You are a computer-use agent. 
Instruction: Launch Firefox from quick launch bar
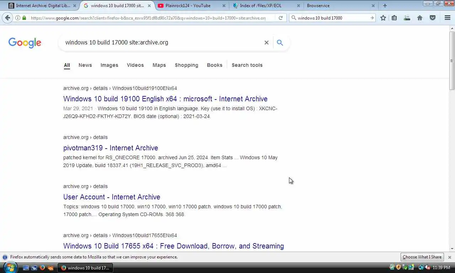pos(42,268)
